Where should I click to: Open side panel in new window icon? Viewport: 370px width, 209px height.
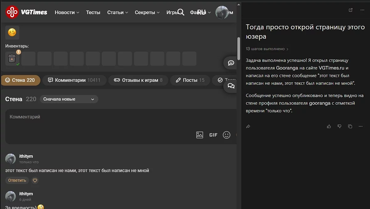[351, 10]
